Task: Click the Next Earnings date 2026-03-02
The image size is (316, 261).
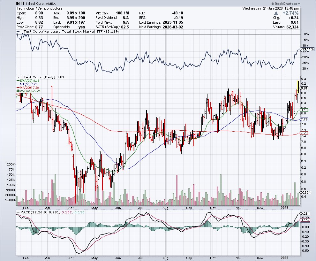Action: click(173, 27)
